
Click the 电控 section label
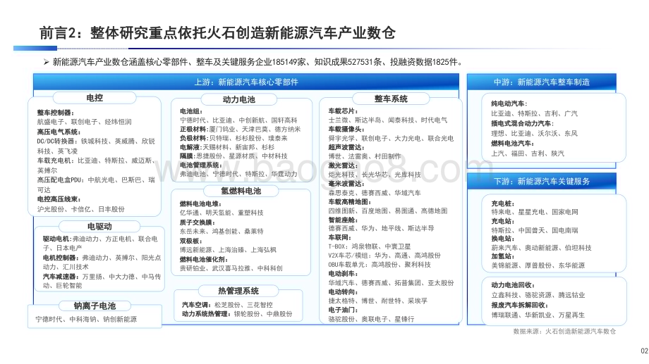click(95, 98)
